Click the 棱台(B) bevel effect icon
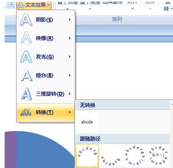 (26, 75)
